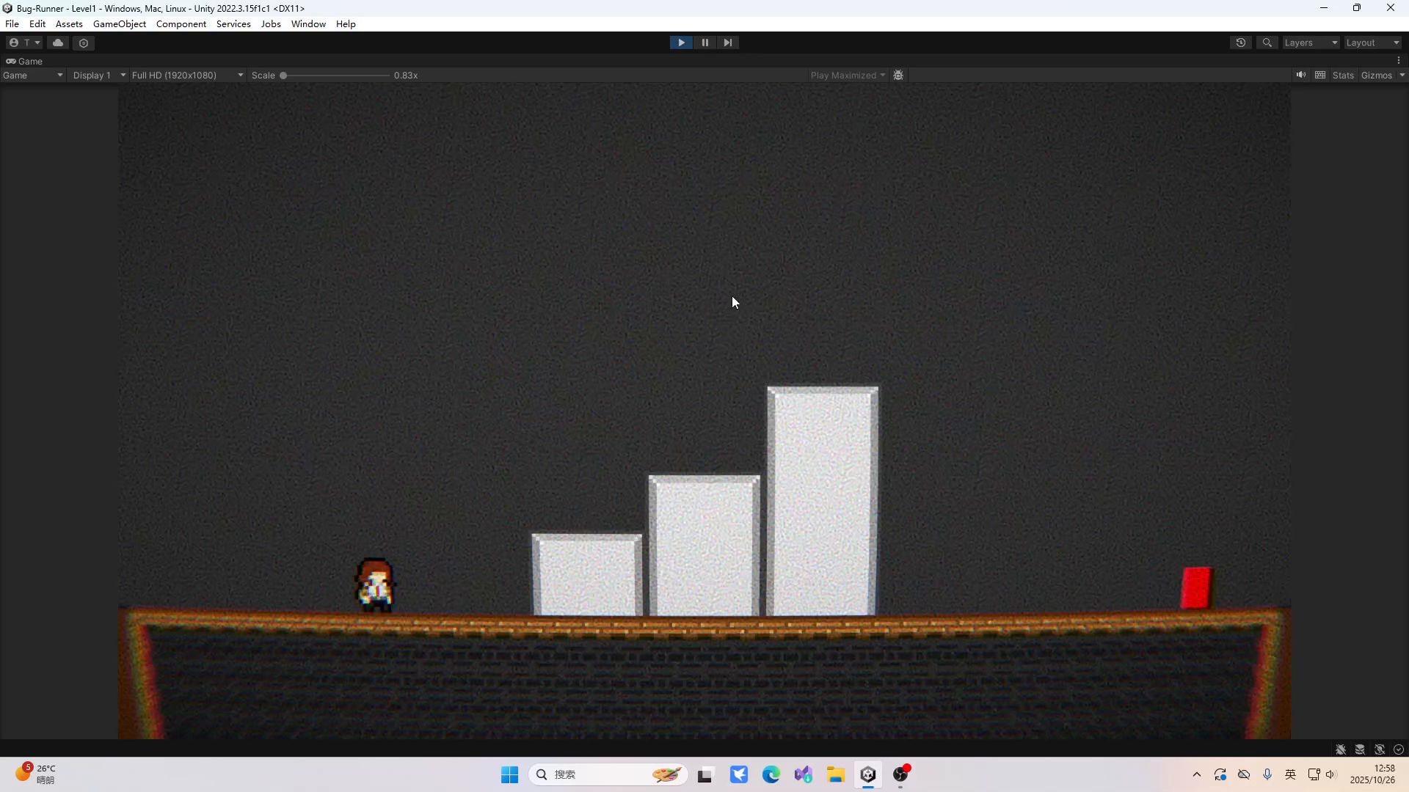Image resolution: width=1409 pixels, height=792 pixels.
Task: Toggle Gizmos visibility in Game view
Action: pyautogui.click(x=1376, y=75)
